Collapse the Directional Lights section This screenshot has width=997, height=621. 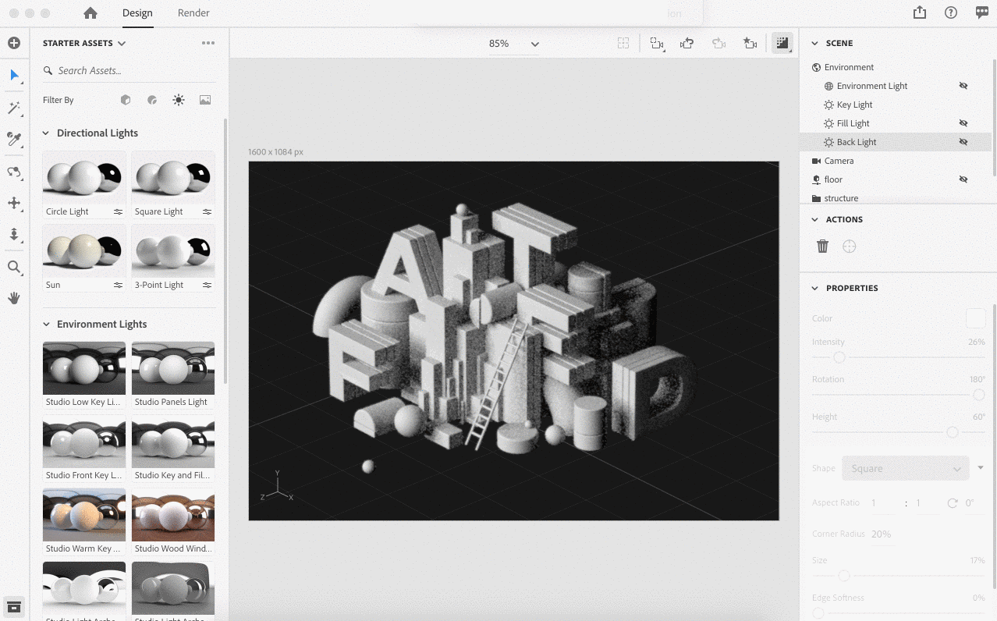[x=45, y=133]
